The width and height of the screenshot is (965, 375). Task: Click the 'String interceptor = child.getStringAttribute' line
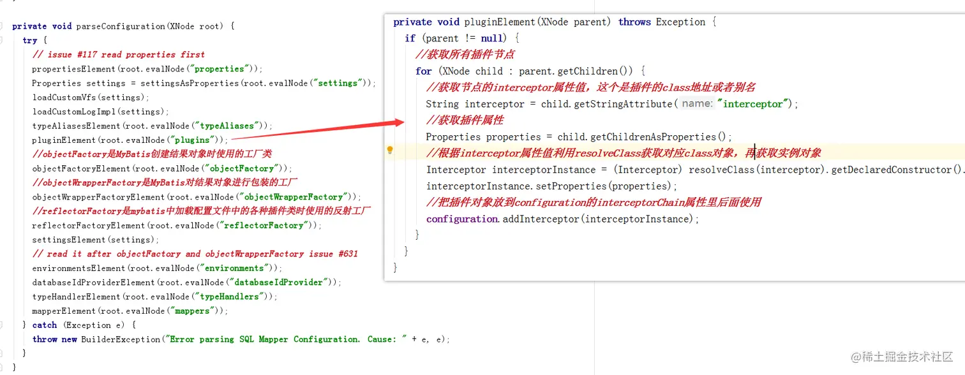[612, 104]
